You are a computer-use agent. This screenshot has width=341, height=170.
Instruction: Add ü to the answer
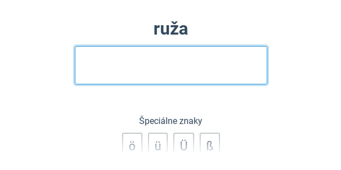[158, 143]
